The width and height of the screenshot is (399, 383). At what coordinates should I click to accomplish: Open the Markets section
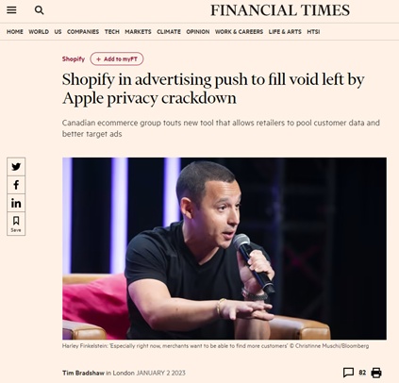coord(138,32)
